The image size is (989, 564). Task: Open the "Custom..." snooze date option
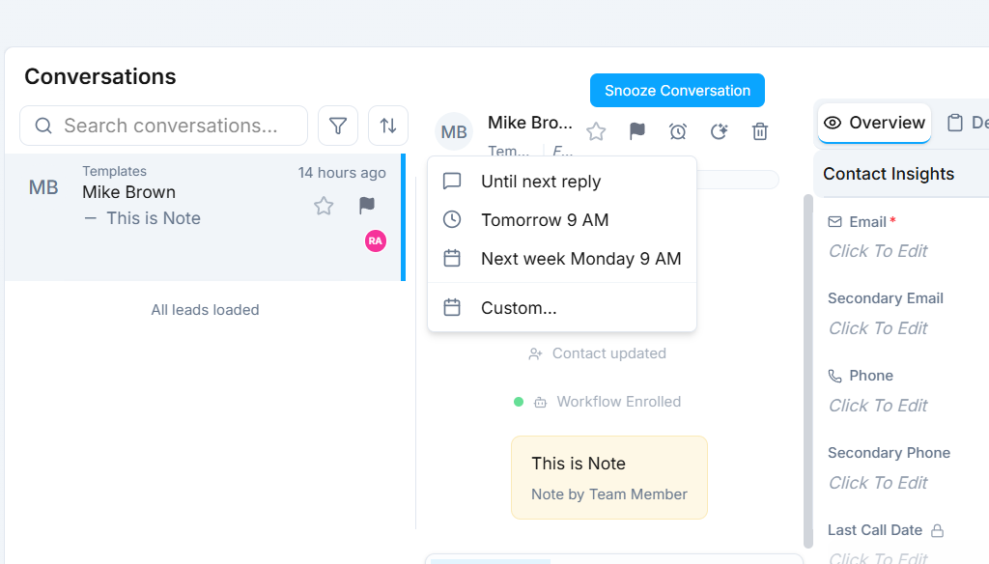[519, 308]
